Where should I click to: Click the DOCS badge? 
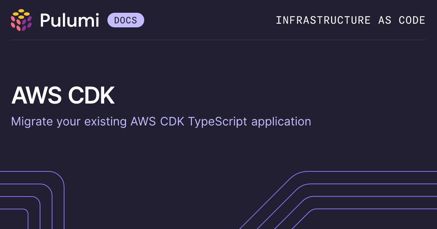(x=126, y=20)
